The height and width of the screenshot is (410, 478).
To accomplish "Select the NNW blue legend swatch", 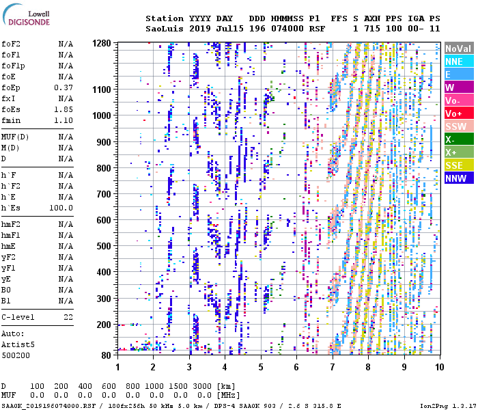I will click(x=459, y=178).
